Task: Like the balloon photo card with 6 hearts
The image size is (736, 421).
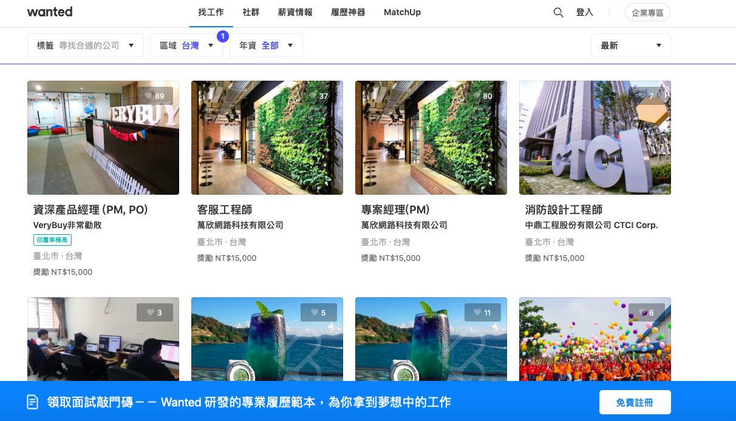Action: 647,312
